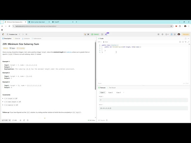Switch to the Editorial tab
This screenshot has height=143, width=191.
point(17,38)
